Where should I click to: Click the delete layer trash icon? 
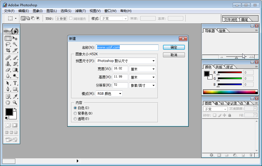pyautogui.click(x=251, y=155)
